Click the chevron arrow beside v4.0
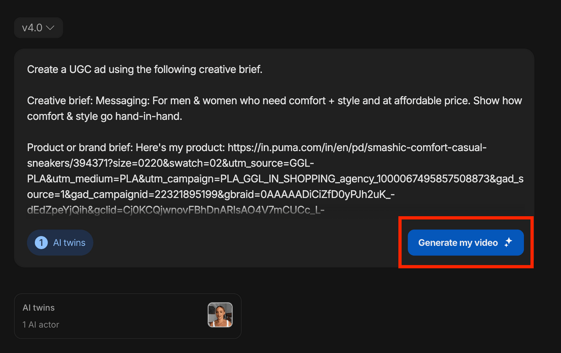The width and height of the screenshot is (561, 353). (x=50, y=28)
